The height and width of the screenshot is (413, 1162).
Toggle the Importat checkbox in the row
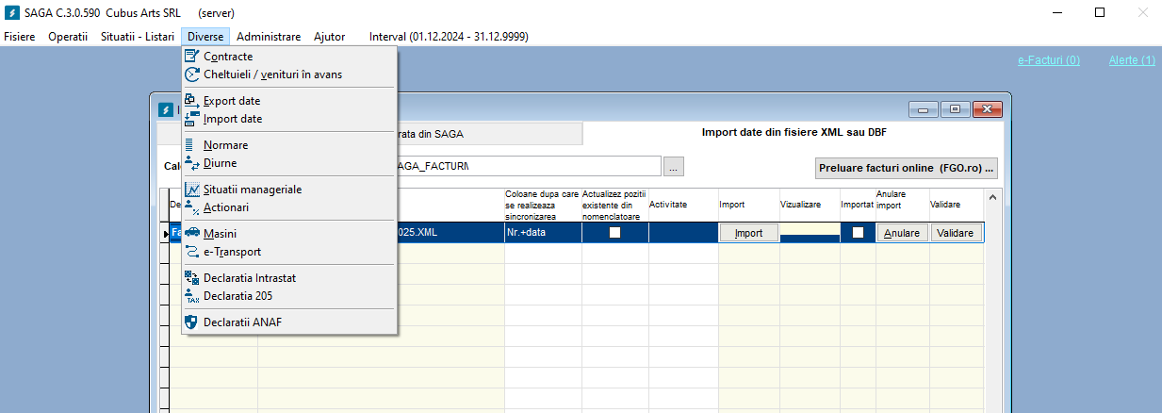click(858, 233)
